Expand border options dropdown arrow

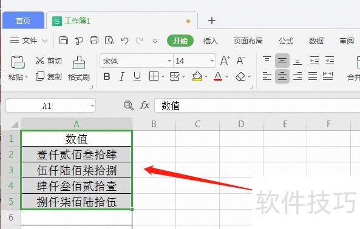click(163, 76)
